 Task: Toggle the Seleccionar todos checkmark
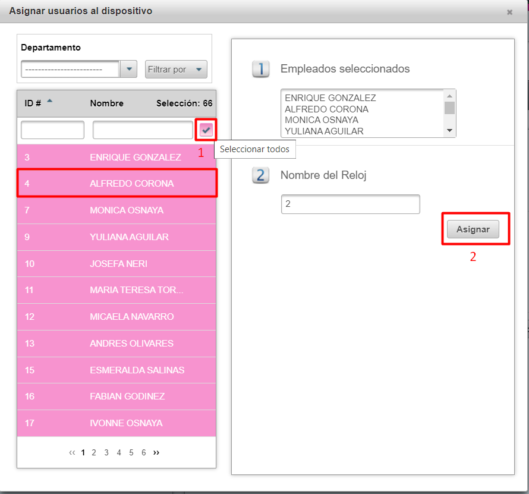(x=206, y=130)
